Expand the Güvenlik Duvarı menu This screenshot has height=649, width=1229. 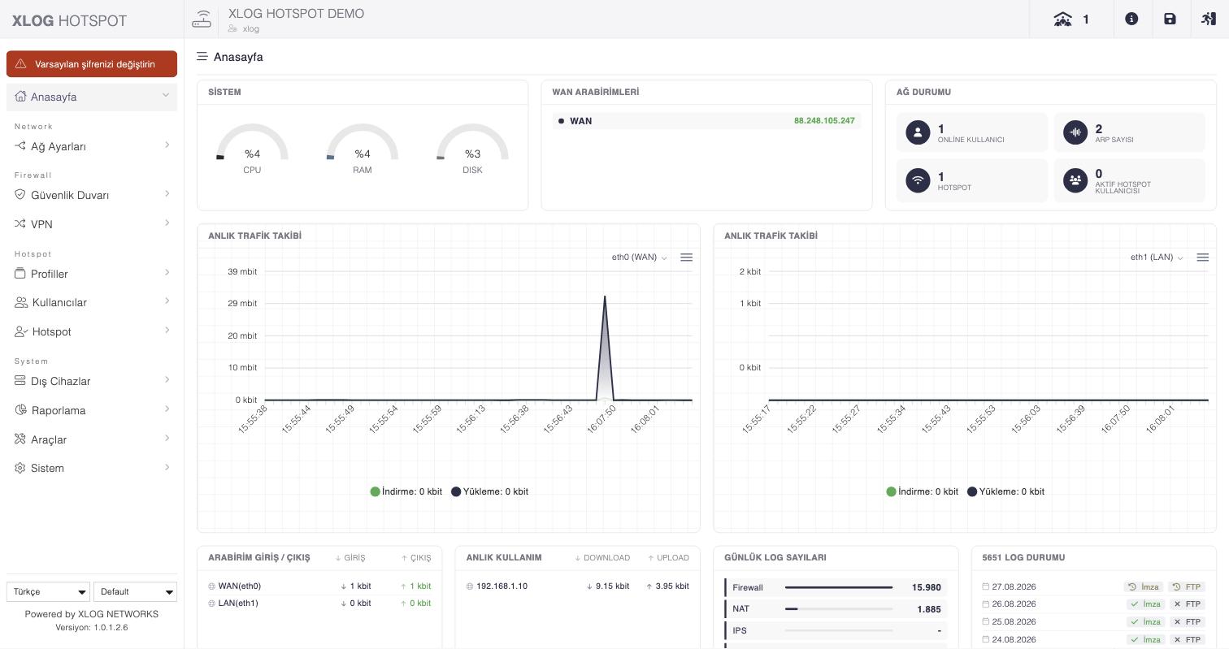(x=92, y=195)
